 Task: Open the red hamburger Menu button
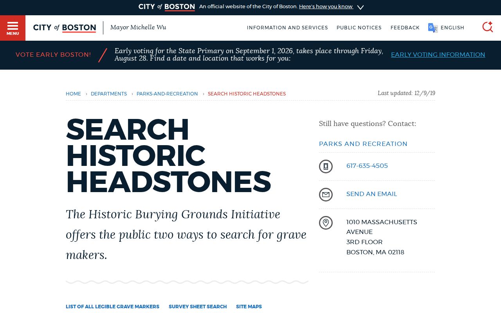point(13,28)
